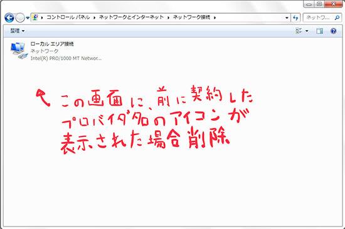The width and height of the screenshot is (345, 229).
Task: Expand arrow before コントロール パネル breadcrumb
Action: pyautogui.click(x=42, y=18)
